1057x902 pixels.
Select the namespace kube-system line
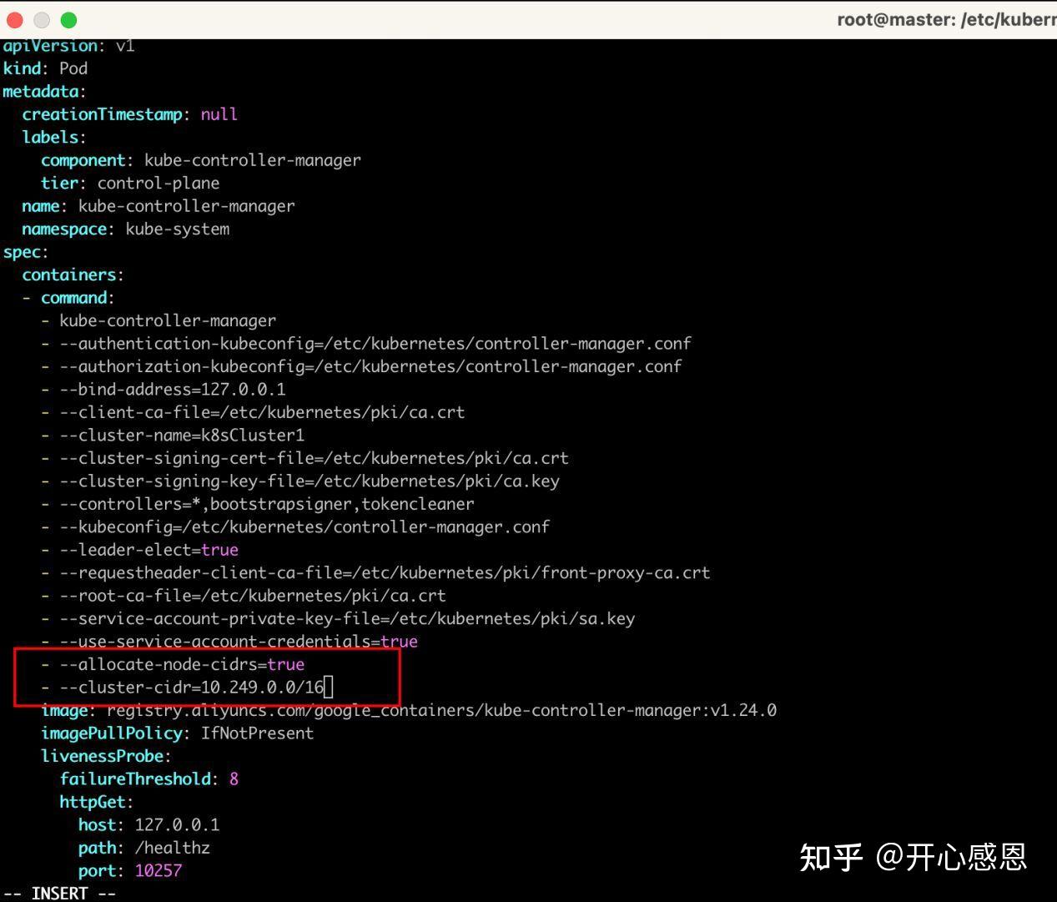(127, 229)
